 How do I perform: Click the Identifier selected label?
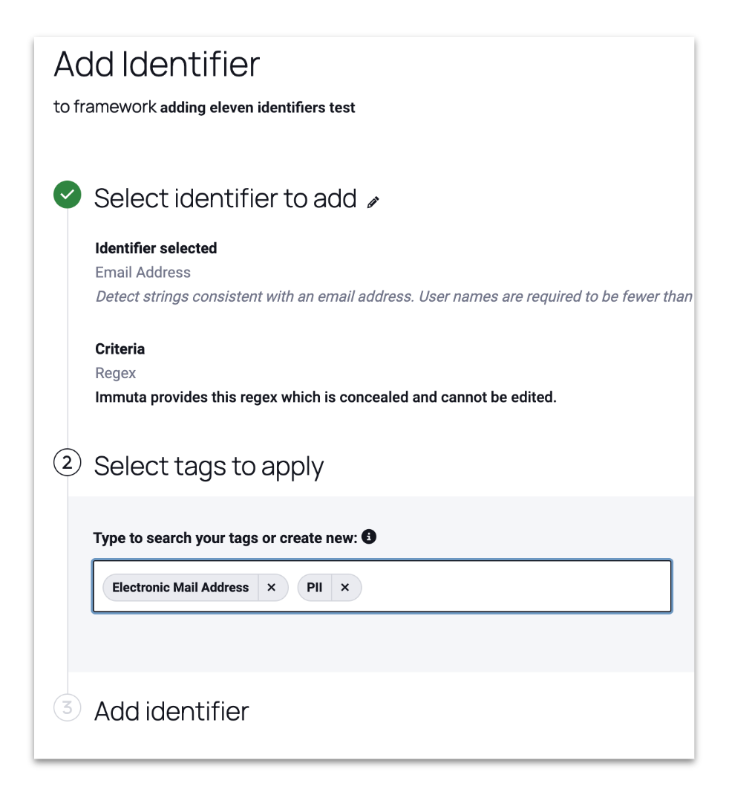click(156, 248)
